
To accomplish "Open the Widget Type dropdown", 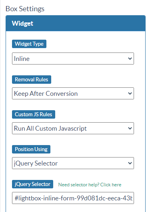I will (x=73, y=59).
